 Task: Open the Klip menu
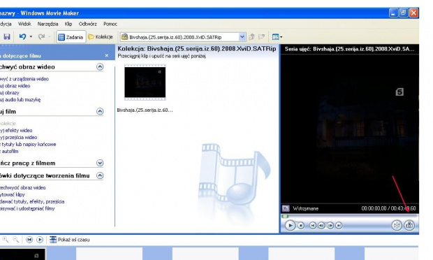68,24
